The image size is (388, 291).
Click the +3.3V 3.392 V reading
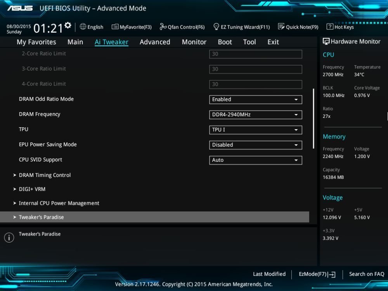[331, 238]
